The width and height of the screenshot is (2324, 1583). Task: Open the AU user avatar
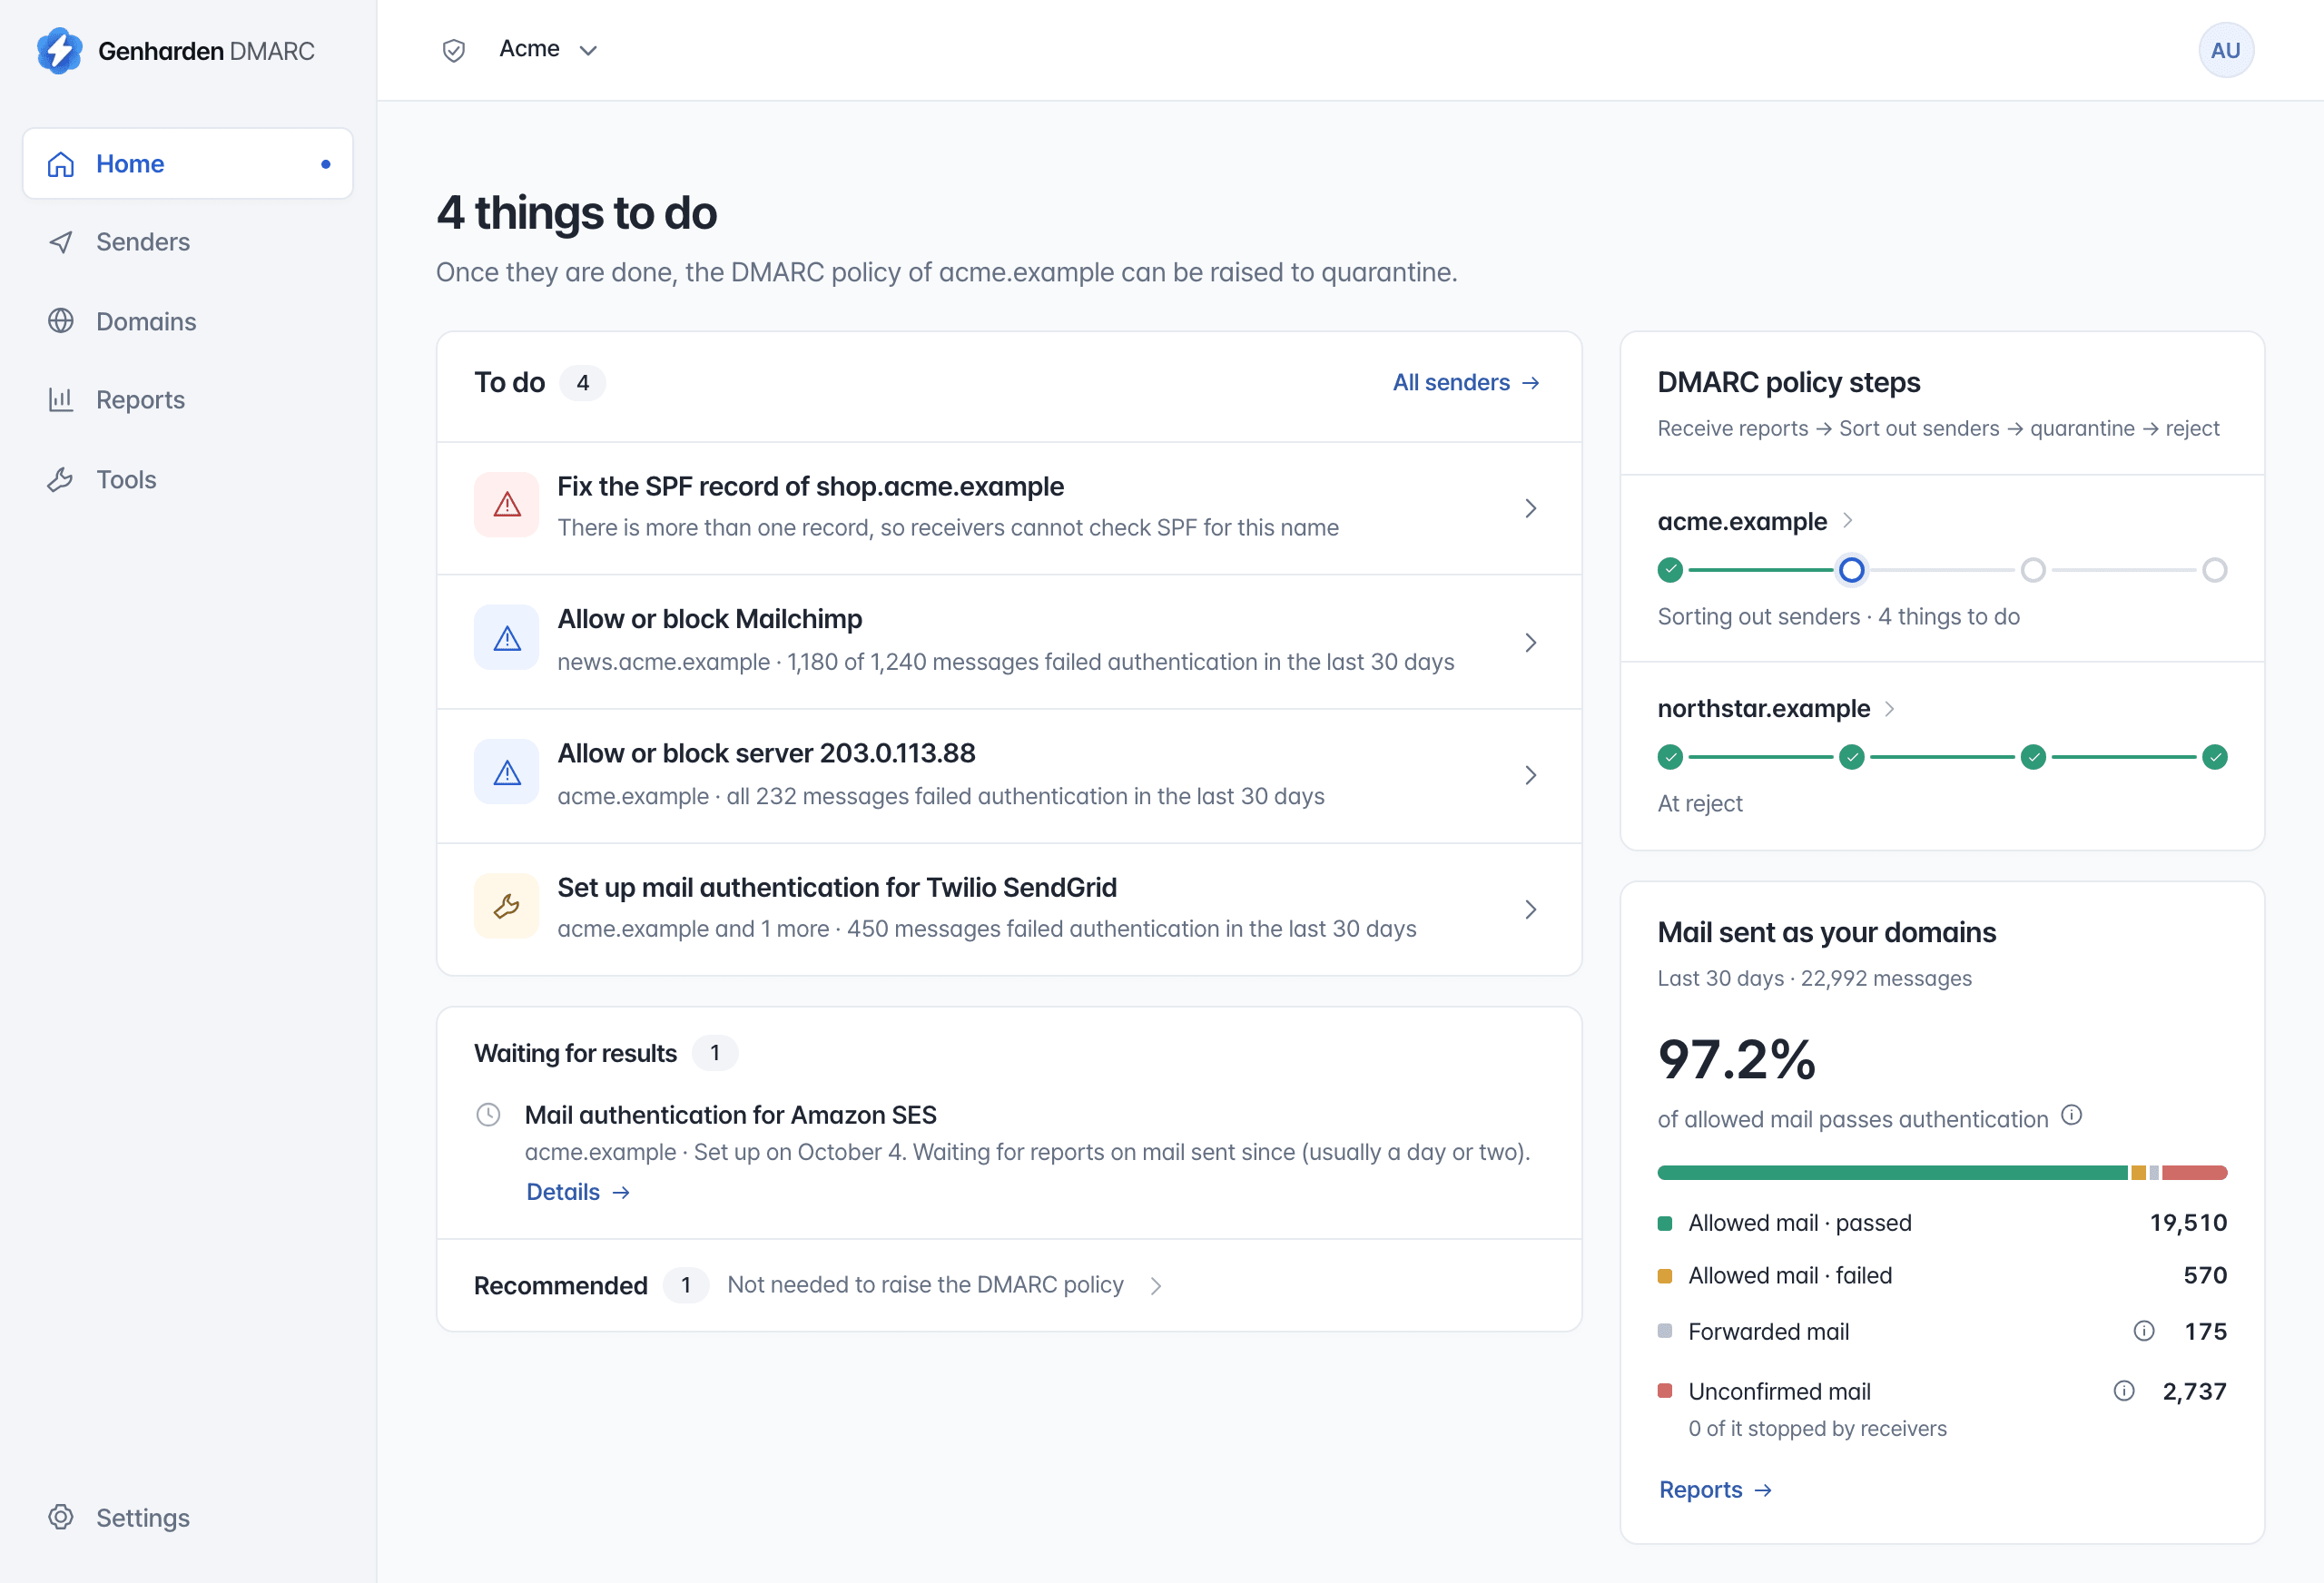[2225, 50]
